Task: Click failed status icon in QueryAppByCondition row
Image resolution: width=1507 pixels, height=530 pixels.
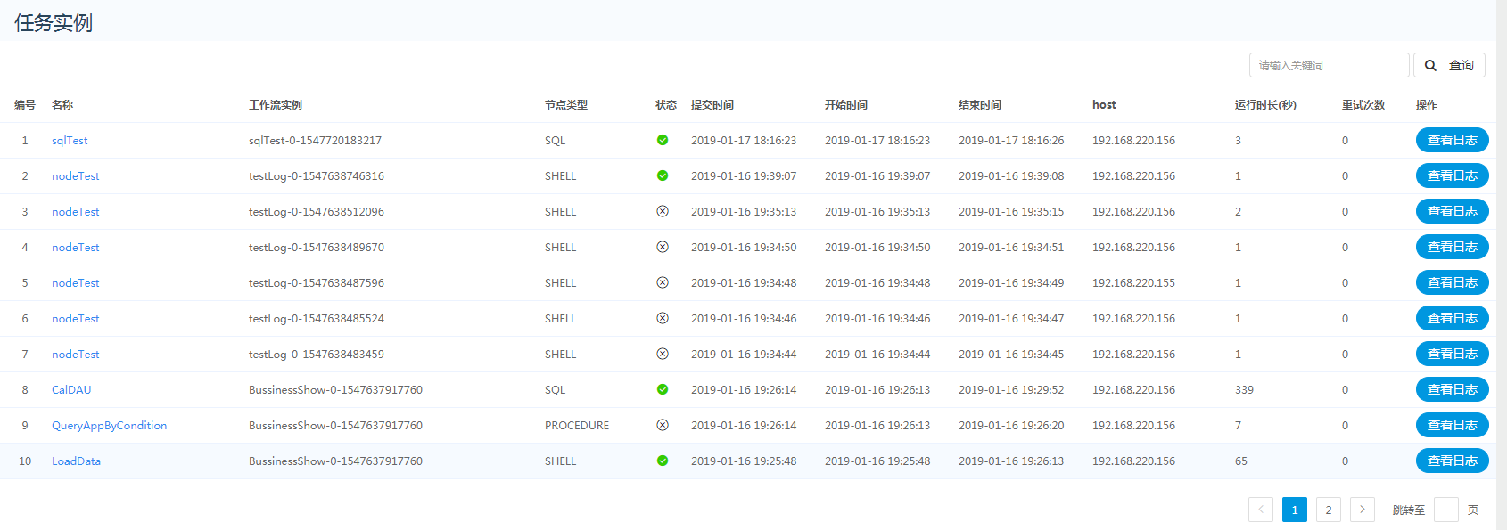Action: [x=663, y=425]
